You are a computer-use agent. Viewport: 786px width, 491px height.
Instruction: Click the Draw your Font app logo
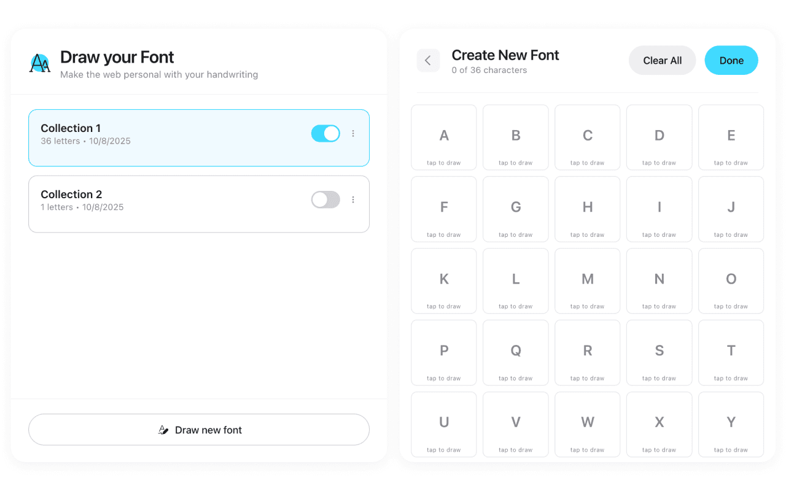tap(39, 63)
